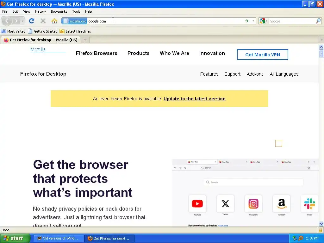
Task: Open a new tab with plus button
Action: pos(85,40)
